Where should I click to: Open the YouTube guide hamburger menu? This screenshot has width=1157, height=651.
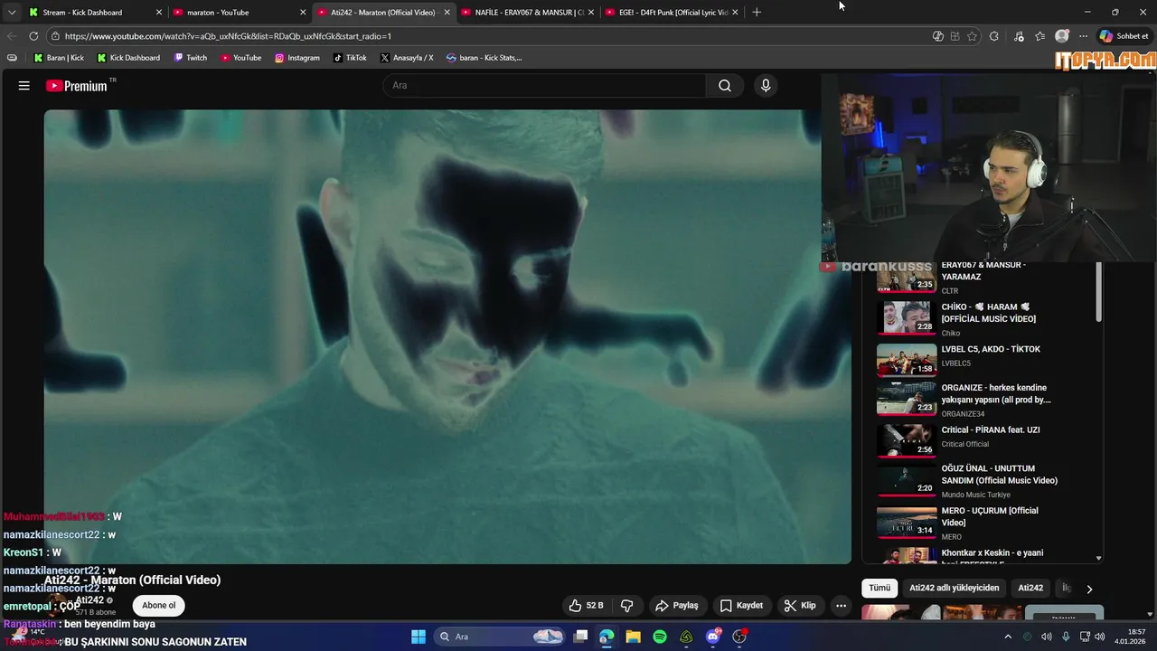click(x=24, y=86)
